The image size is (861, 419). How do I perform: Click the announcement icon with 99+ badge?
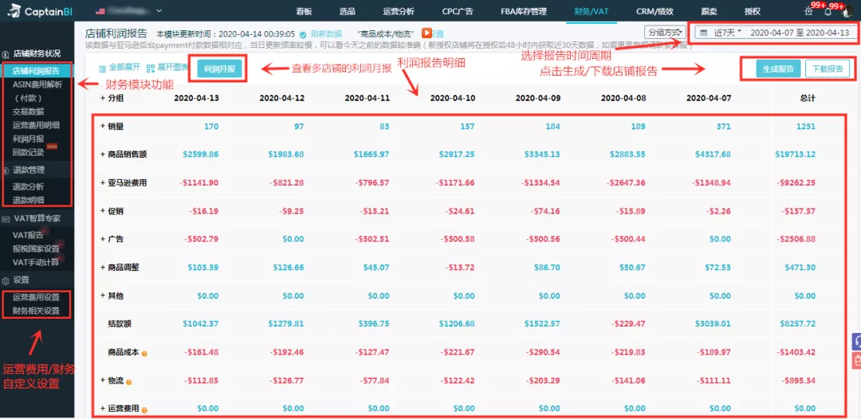(809, 11)
